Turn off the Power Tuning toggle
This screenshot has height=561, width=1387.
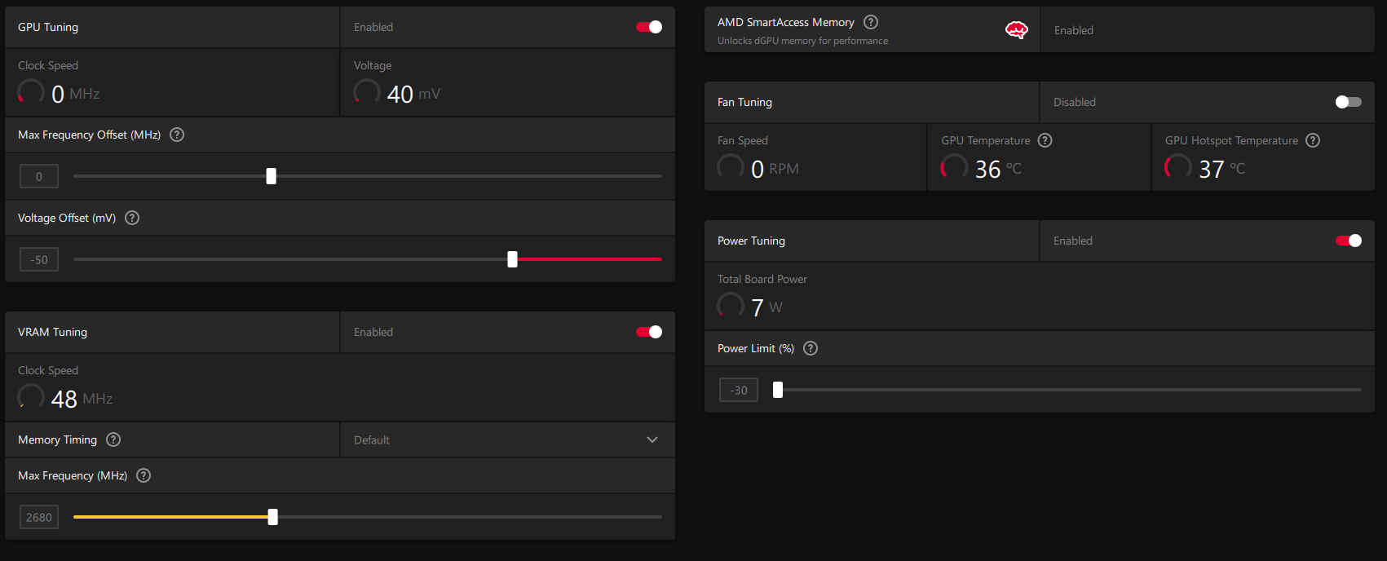pyautogui.click(x=1349, y=241)
